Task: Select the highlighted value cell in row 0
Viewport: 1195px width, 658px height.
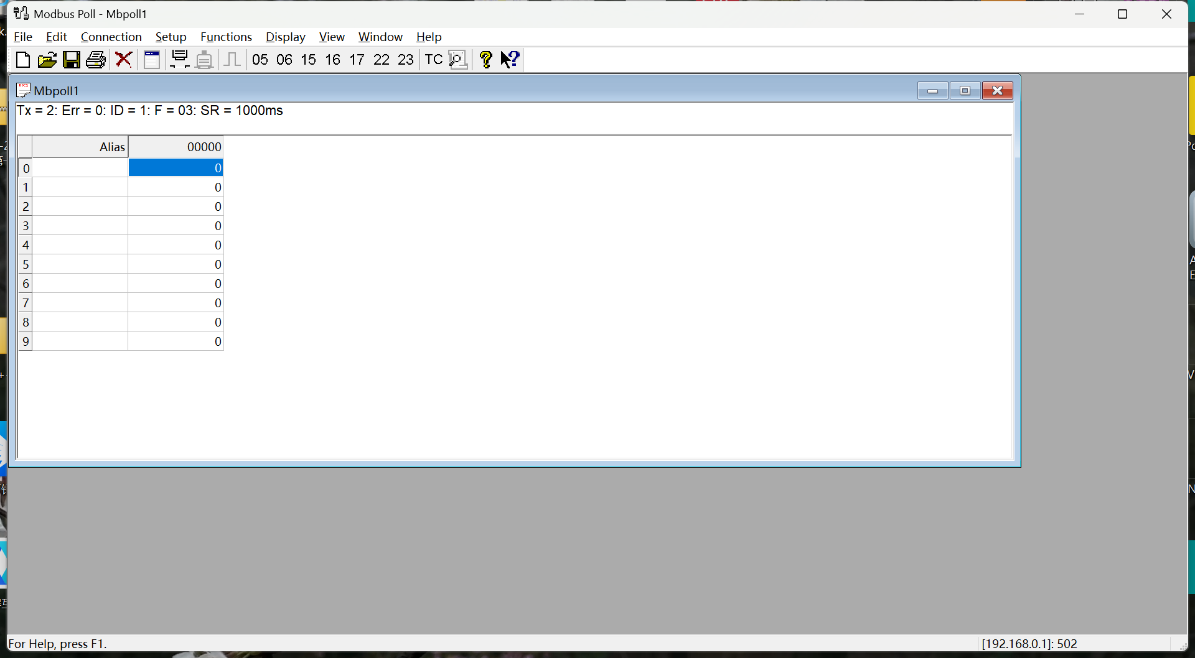Action: [176, 168]
